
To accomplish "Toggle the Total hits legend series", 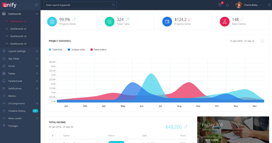I will coord(55,50).
